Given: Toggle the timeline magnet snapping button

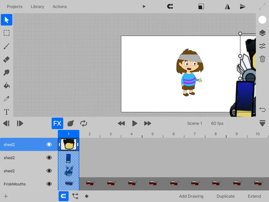Looking at the screenshot, I should click(63, 196).
